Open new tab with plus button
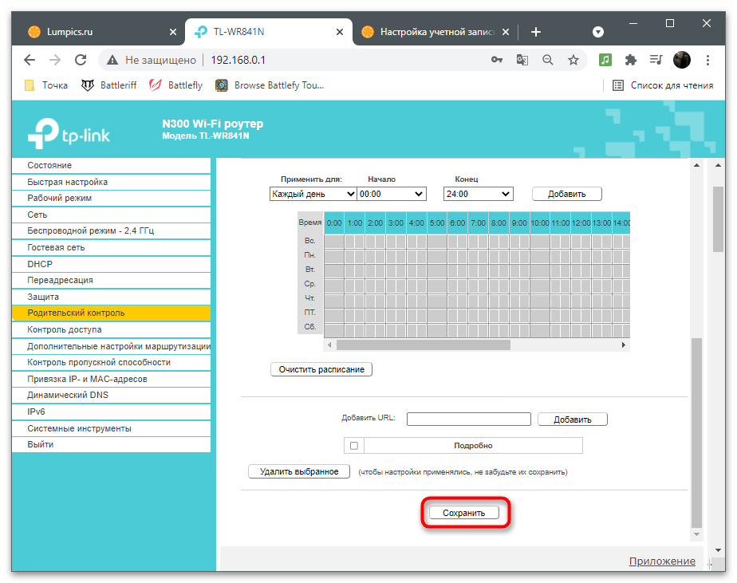This screenshot has height=583, width=737. 536,32
